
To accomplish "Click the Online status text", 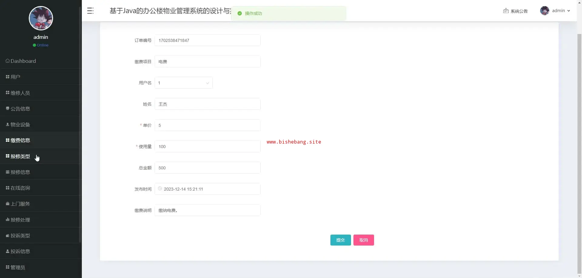I will pyautogui.click(x=43, y=45).
